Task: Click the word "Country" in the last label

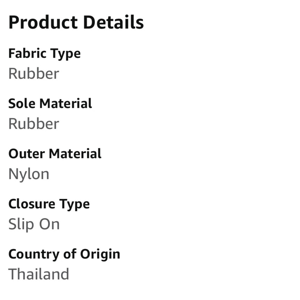Action: pyautogui.click(x=34, y=255)
